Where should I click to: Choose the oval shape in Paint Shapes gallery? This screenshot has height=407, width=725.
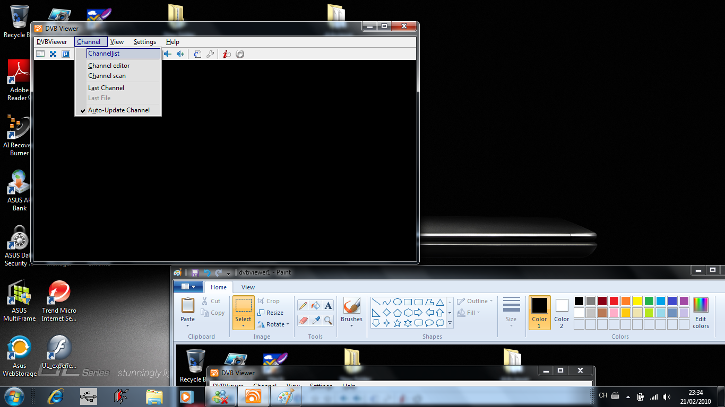point(397,302)
